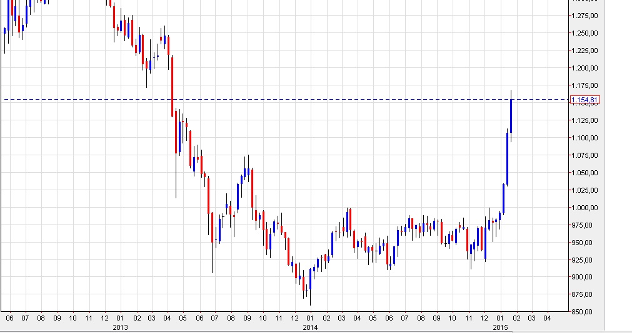The image size is (632, 333).
Task: Click the latest blue candle at the dashed line
Action: point(511,115)
